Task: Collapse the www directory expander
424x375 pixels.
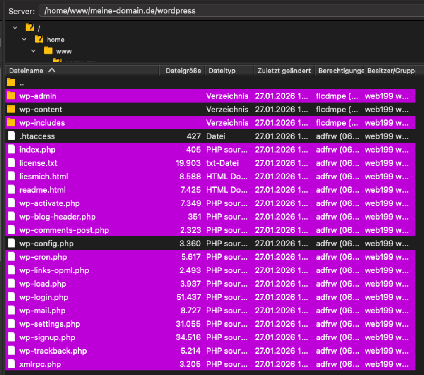Action: click(x=33, y=51)
